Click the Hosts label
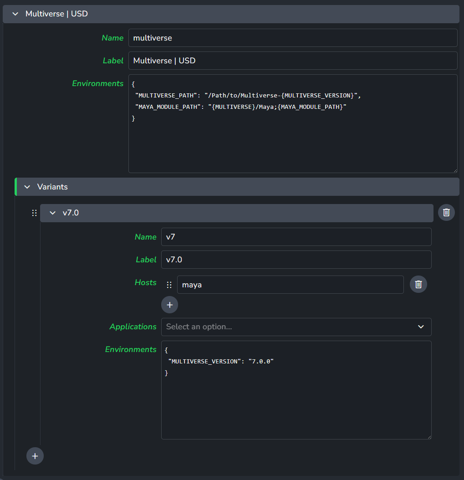Image resolution: width=464 pixels, height=480 pixels. (145, 282)
